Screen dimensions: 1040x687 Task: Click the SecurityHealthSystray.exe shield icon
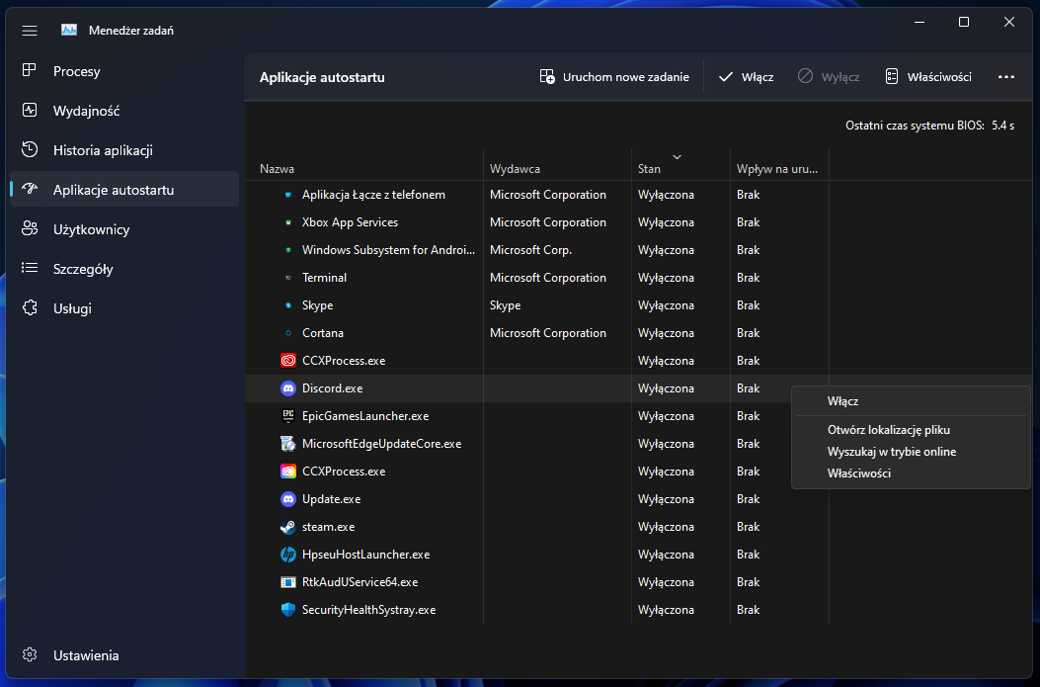287,610
